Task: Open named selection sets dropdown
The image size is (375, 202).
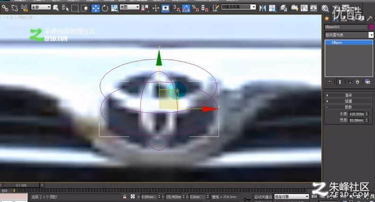Action: click(x=238, y=7)
